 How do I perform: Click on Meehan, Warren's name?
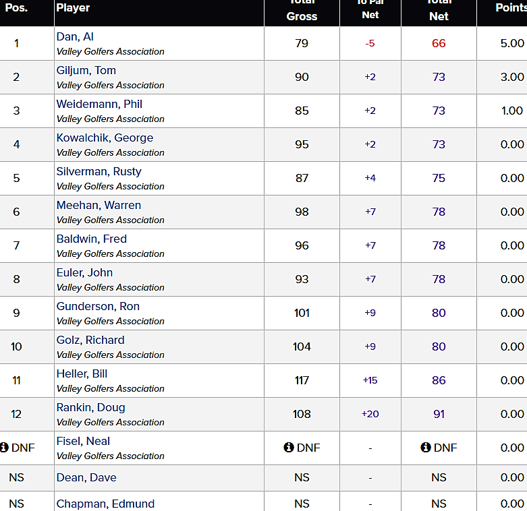pyautogui.click(x=99, y=206)
